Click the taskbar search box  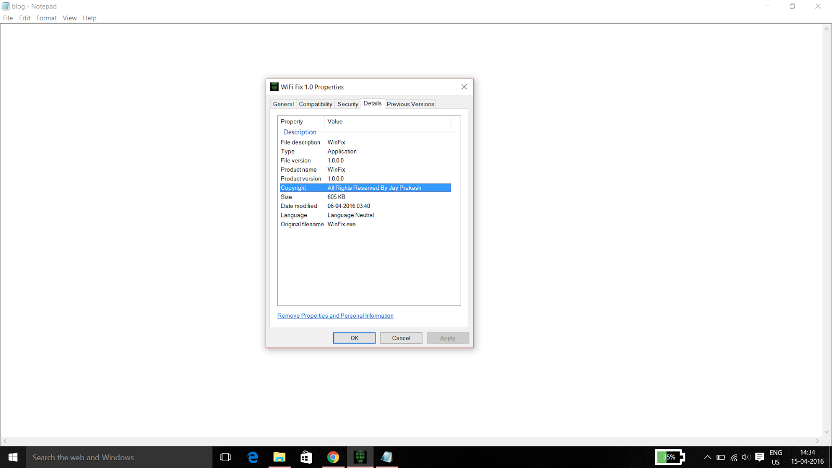click(x=119, y=457)
